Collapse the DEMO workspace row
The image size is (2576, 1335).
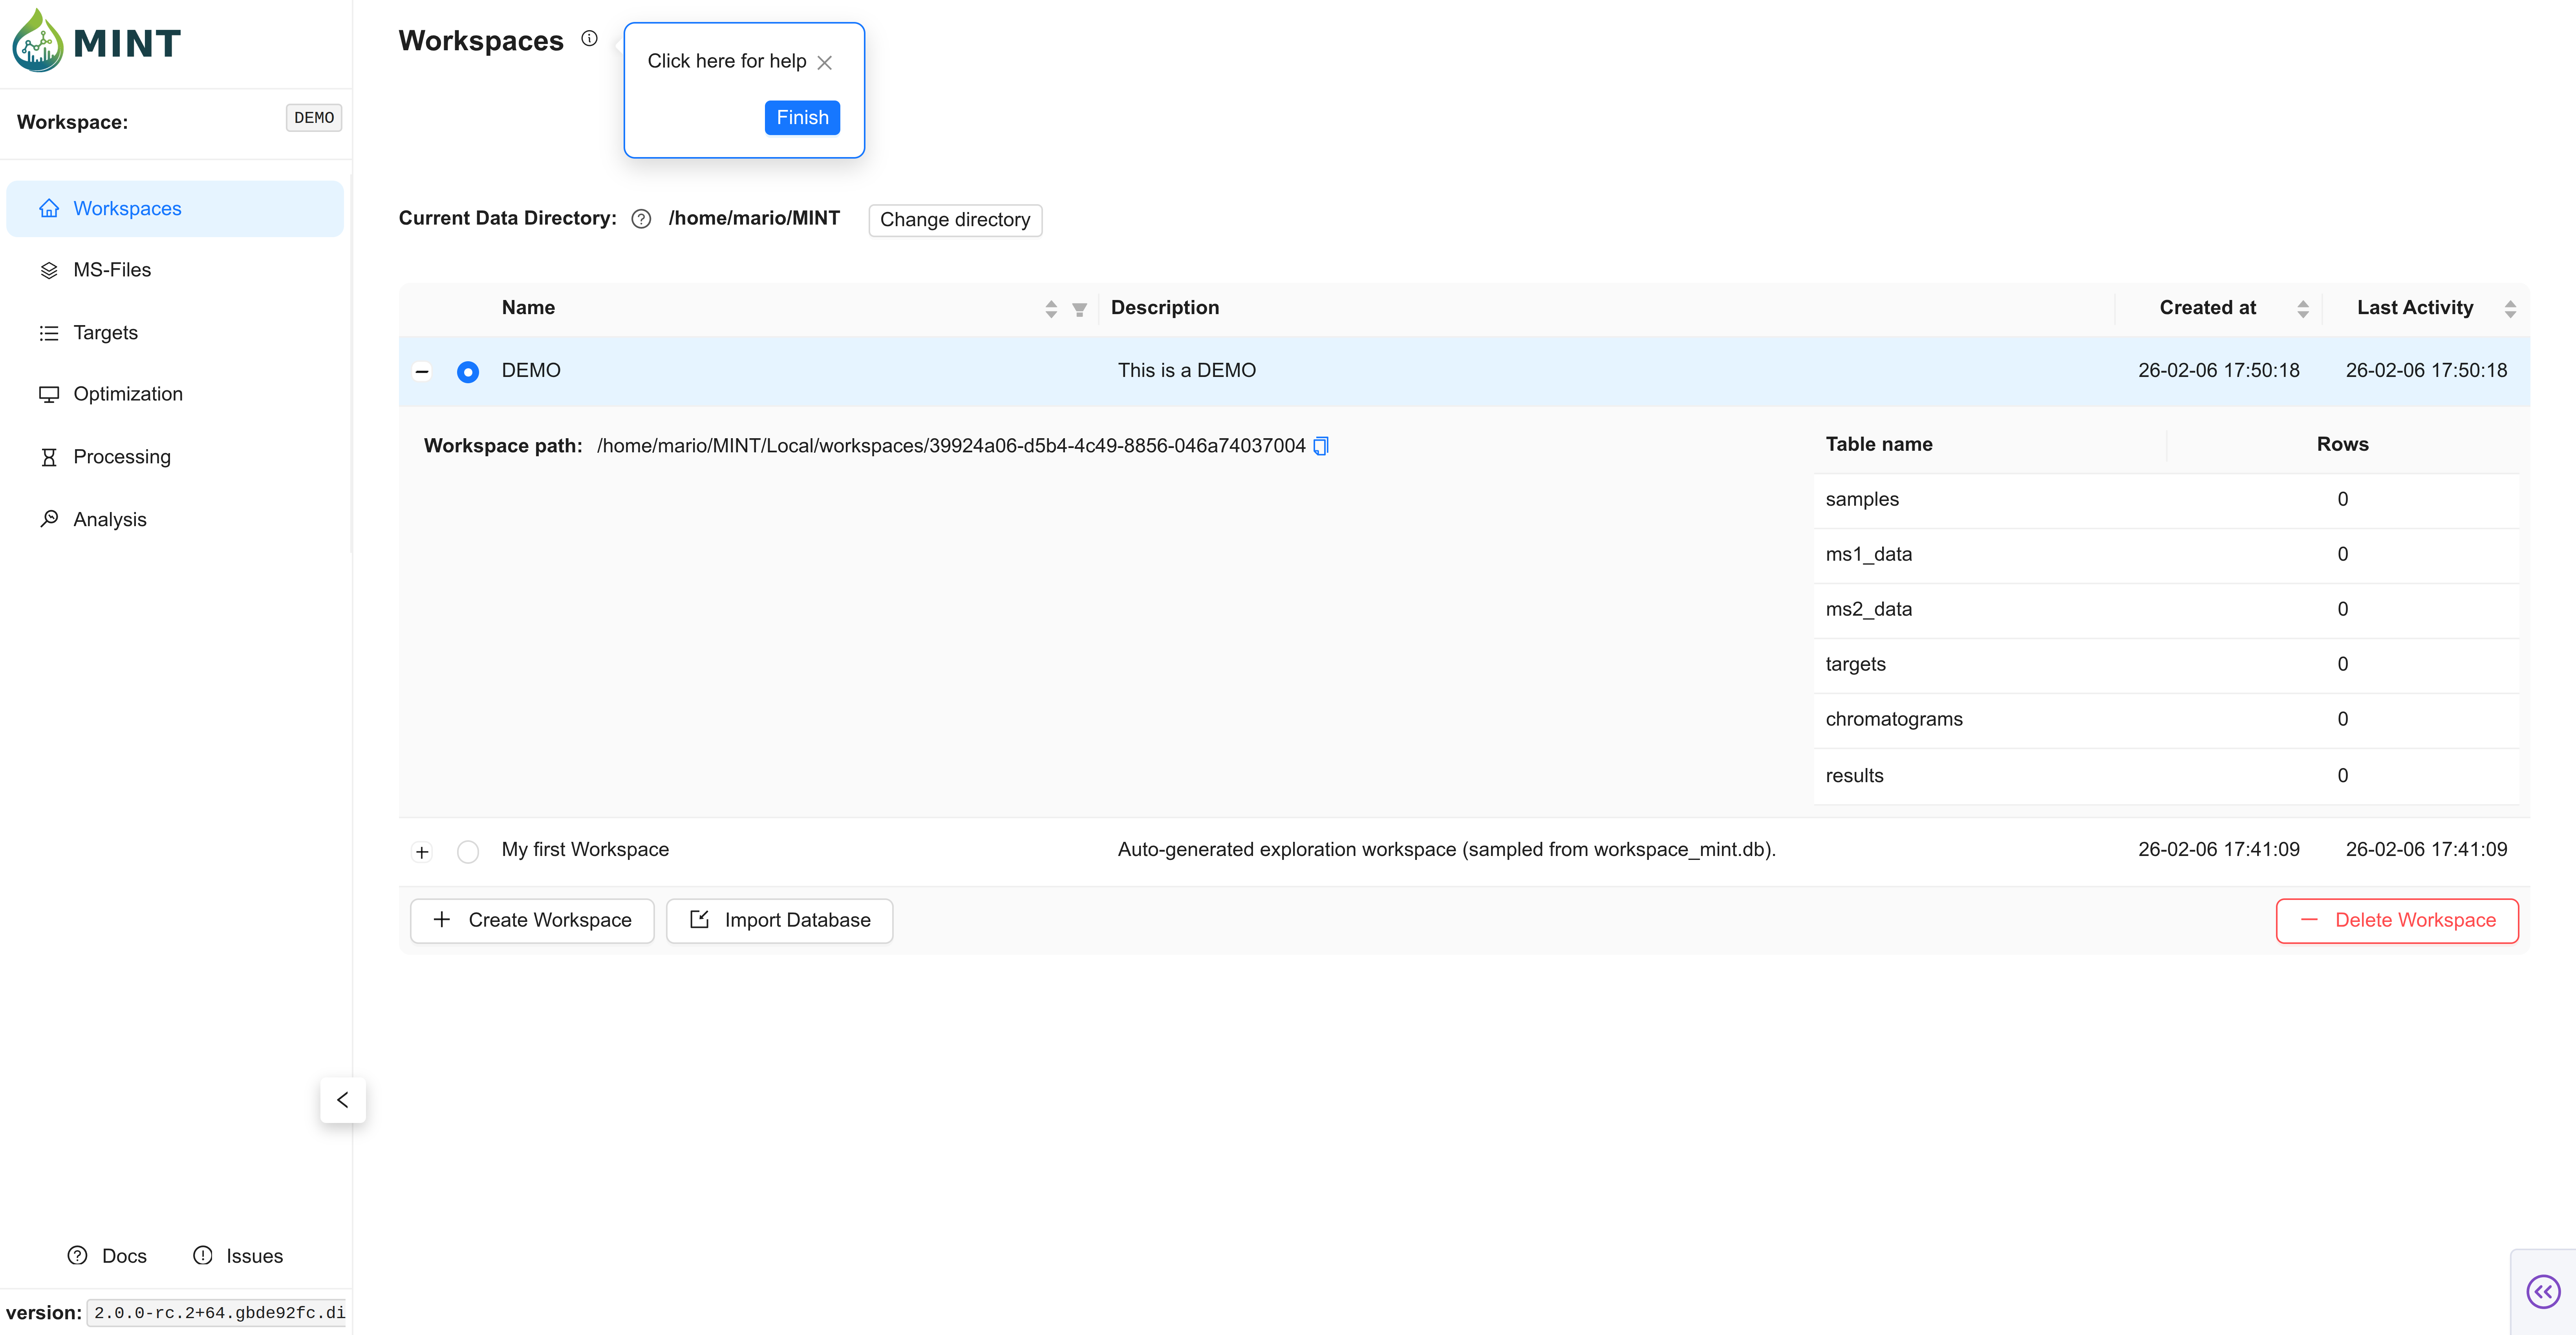tap(422, 372)
